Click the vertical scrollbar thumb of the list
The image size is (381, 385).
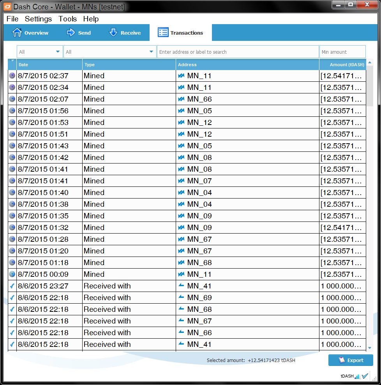click(370, 86)
